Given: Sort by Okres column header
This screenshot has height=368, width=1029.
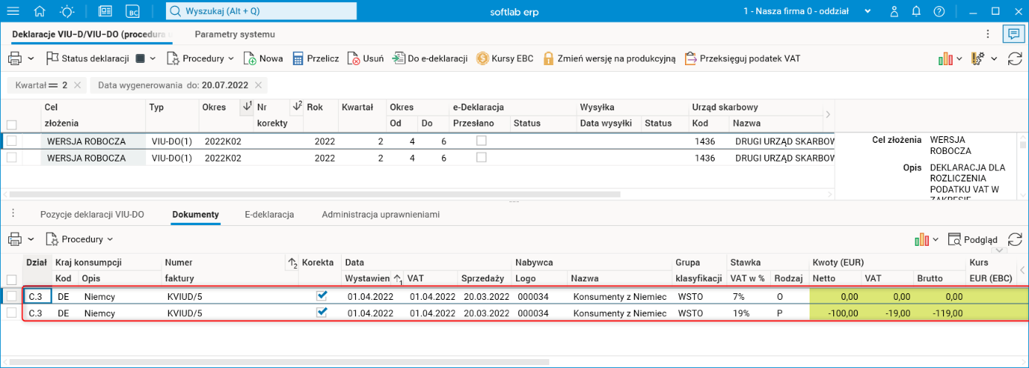Looking at the screenshot, I should 225,107.
